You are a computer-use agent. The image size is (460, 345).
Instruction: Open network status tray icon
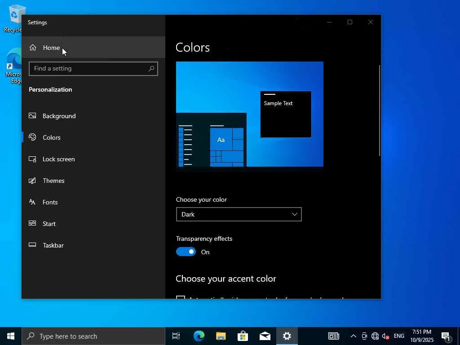pos(375,336)
